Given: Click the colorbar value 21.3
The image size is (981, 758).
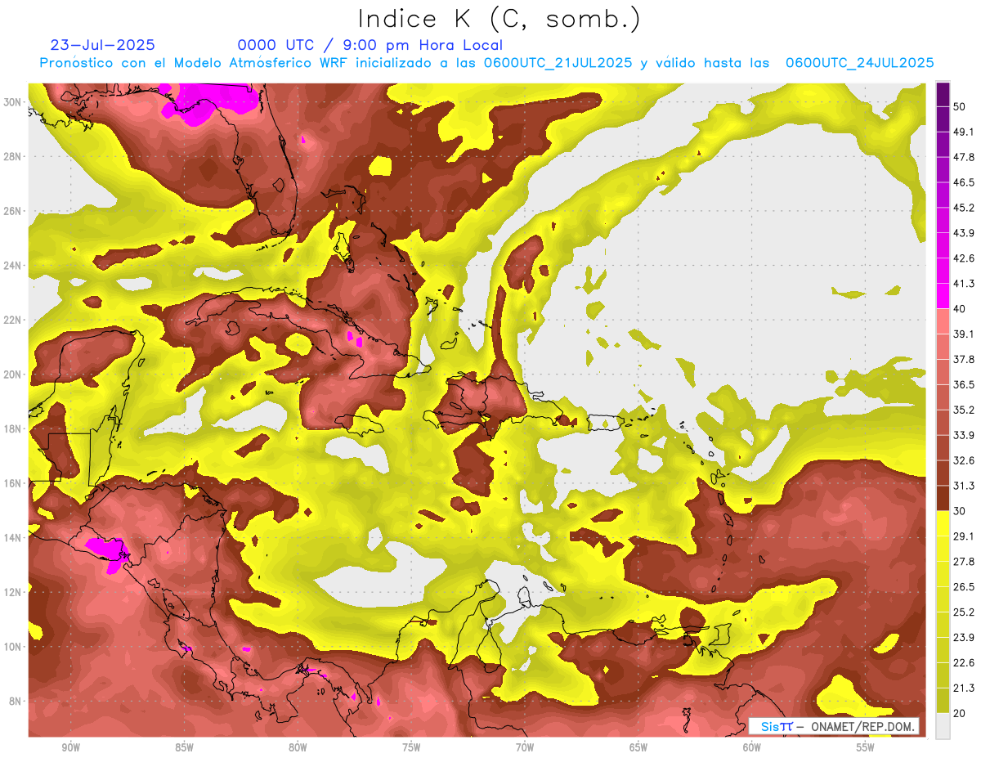Looking at the screenshot, I should 964,688.
